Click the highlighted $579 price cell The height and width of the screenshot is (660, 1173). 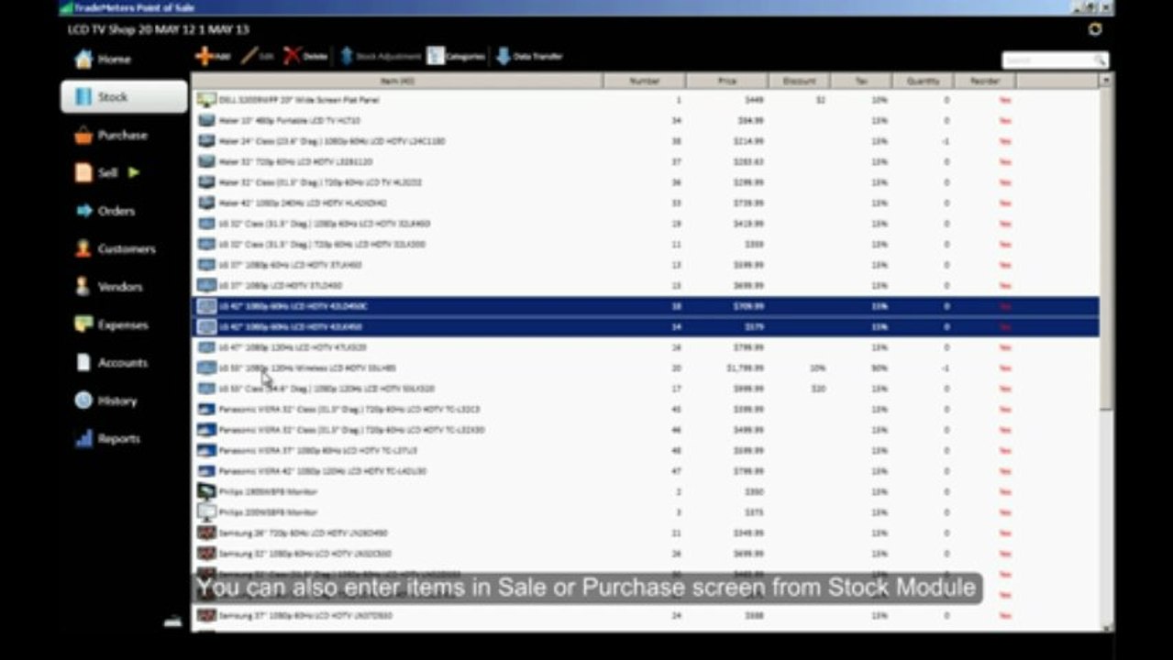click(x=755, y=326)
